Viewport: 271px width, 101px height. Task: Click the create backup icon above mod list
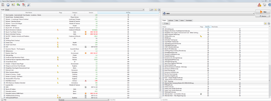pos(159,10)
